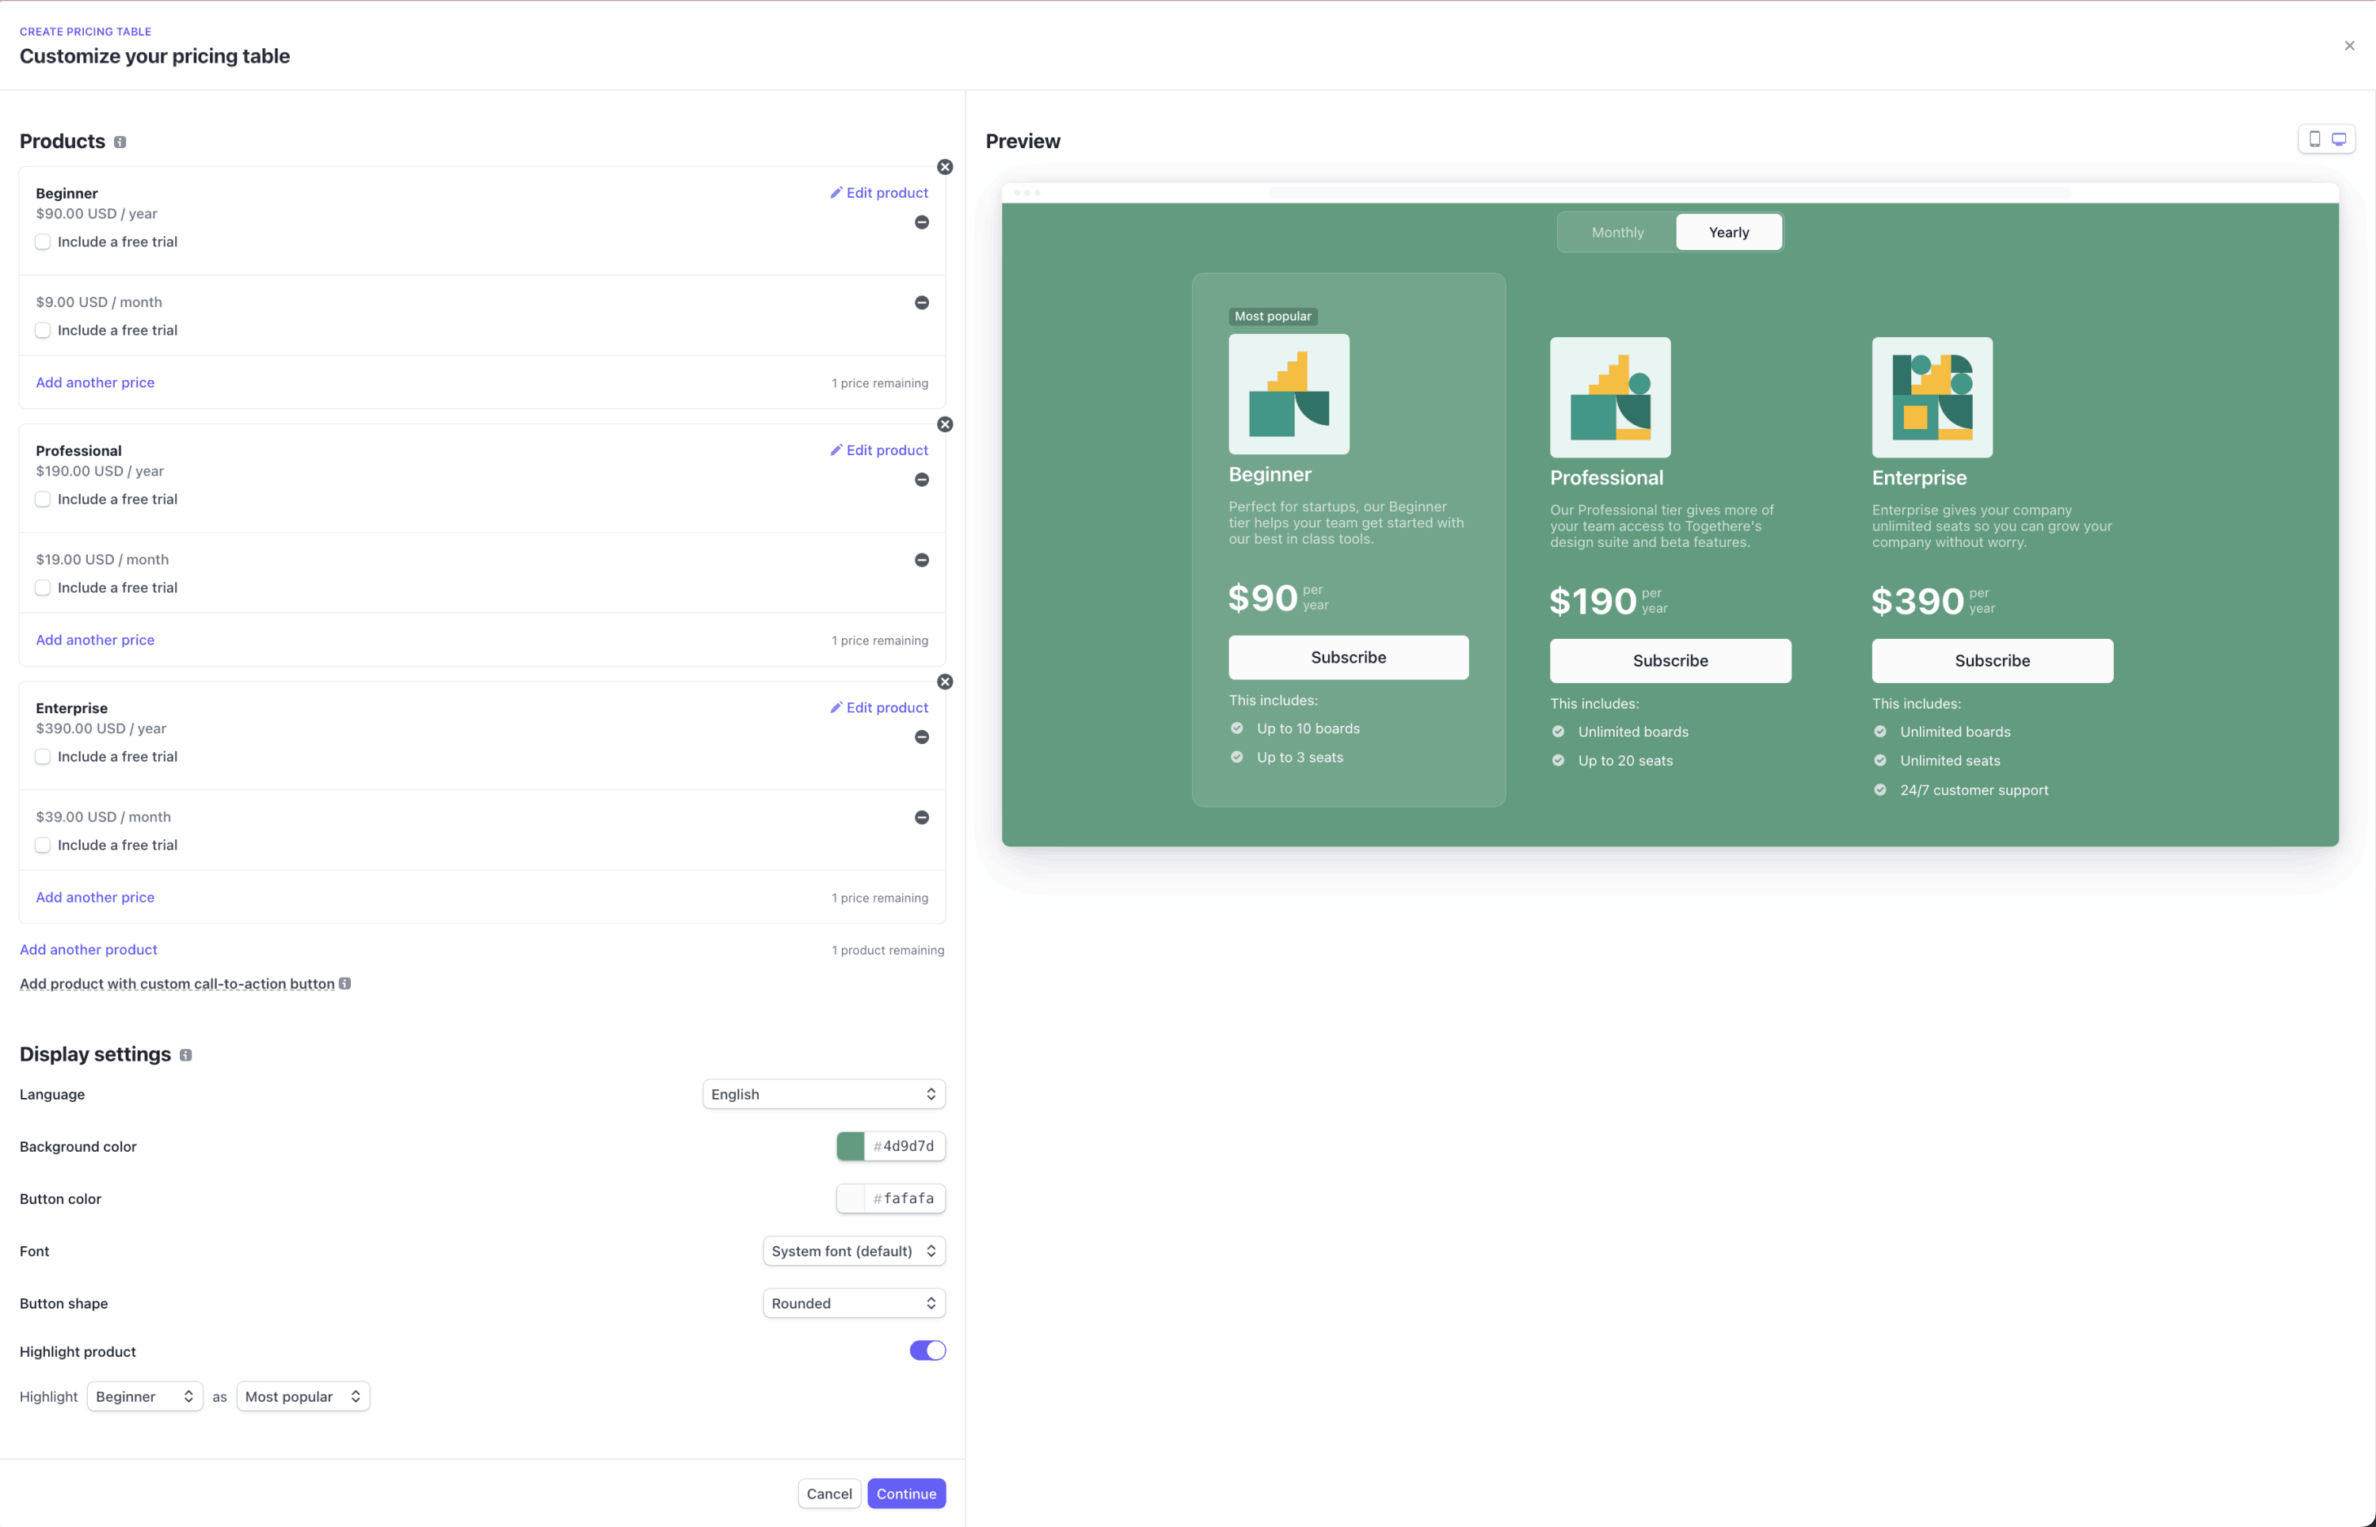Screen dimensions: 2376x1527
Task: Open the Font dropdown selector
Action: [854, 1250]
